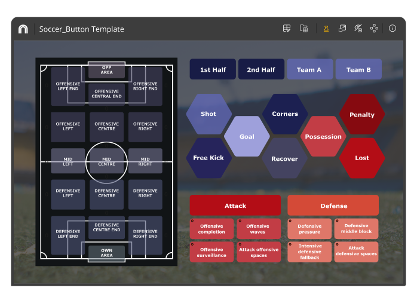Click the Offensive Central End zone
Screen dimensions: 417x303
(x=107, y=94)
